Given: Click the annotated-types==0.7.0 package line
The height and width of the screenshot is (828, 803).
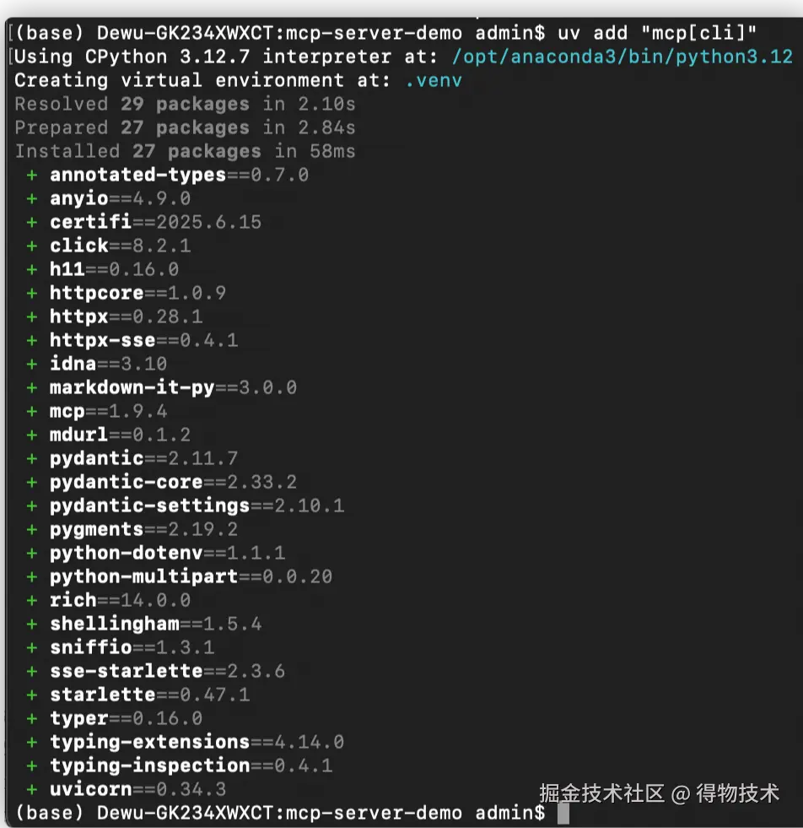Looking at the screenshot, I should tap(179, 176).
